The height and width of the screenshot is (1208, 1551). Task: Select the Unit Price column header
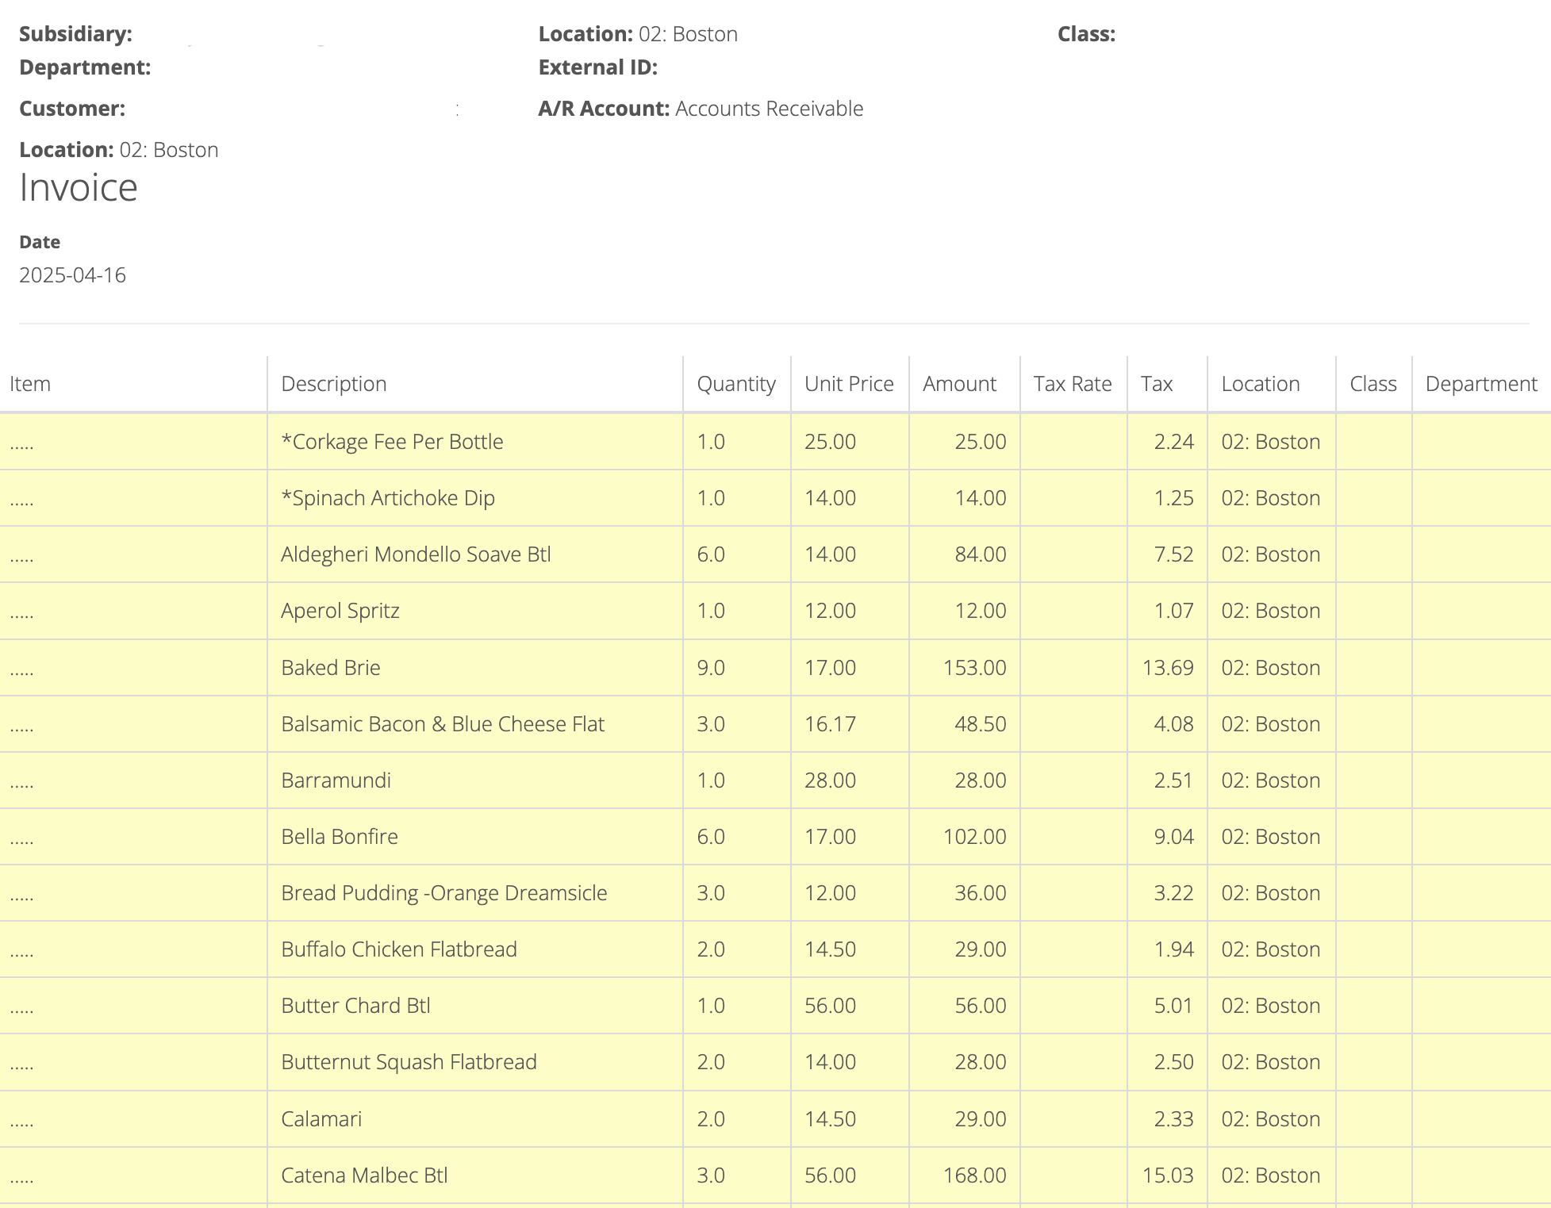coord(849,384)
